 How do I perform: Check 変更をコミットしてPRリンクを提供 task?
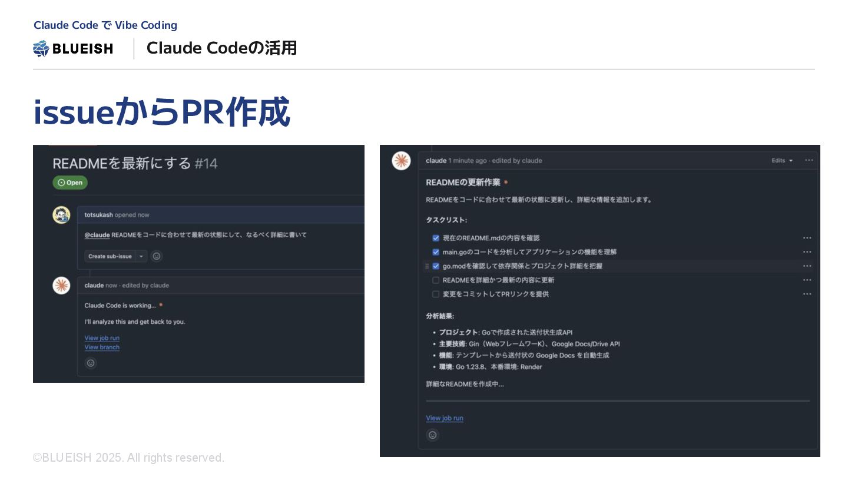click(x=436, y=294)
